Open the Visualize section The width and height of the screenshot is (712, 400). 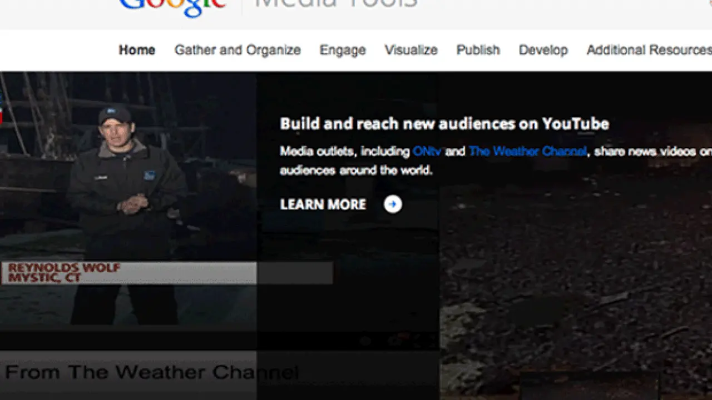coord(411,50)
